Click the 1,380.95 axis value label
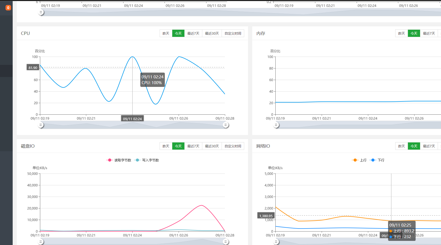 266,216
